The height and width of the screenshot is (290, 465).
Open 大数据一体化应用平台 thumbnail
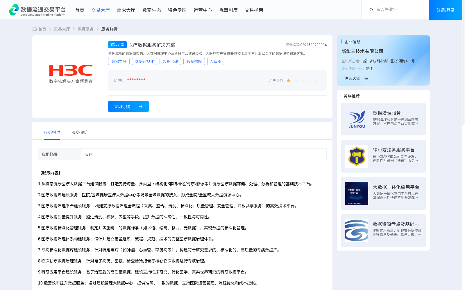click(357, 193)
